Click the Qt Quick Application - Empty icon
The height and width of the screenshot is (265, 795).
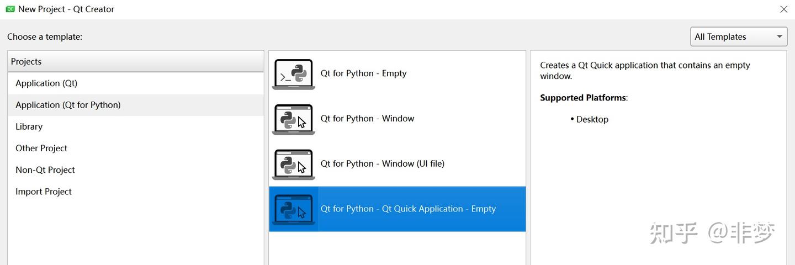tap(293, 210)
